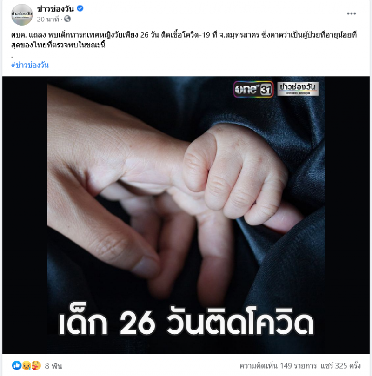
Task: Show who reacted via the 8 พัน count
Action: (53, 366)
